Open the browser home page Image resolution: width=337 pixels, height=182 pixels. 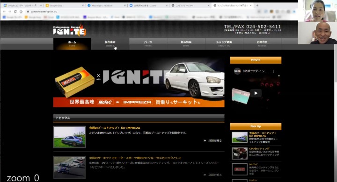tap(21, 12)
